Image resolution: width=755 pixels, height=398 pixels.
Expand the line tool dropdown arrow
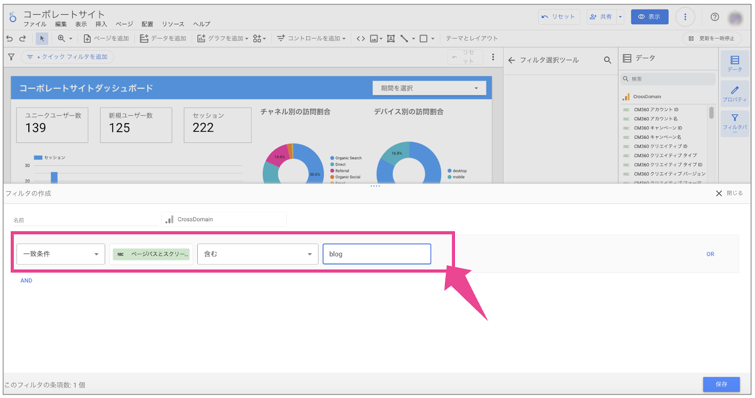(x=413, y=39)
